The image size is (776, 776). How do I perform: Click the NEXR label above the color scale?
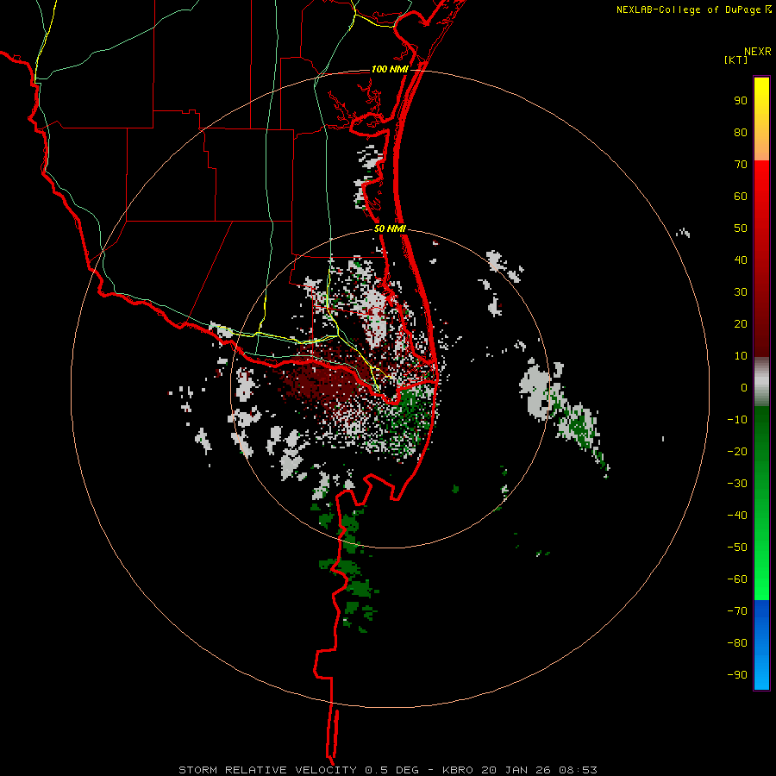coord(758,52)
